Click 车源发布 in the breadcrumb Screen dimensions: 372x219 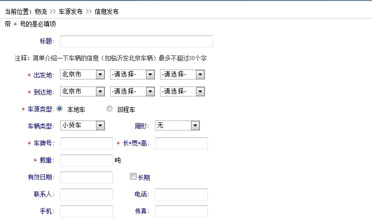(70, 11)
